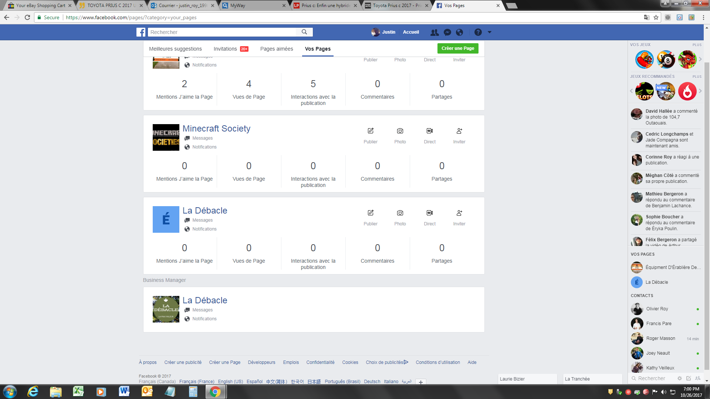Viewport: 710px width, 399px height.
Task: Open Minecraft Society page link
Action: coord(216,129)
